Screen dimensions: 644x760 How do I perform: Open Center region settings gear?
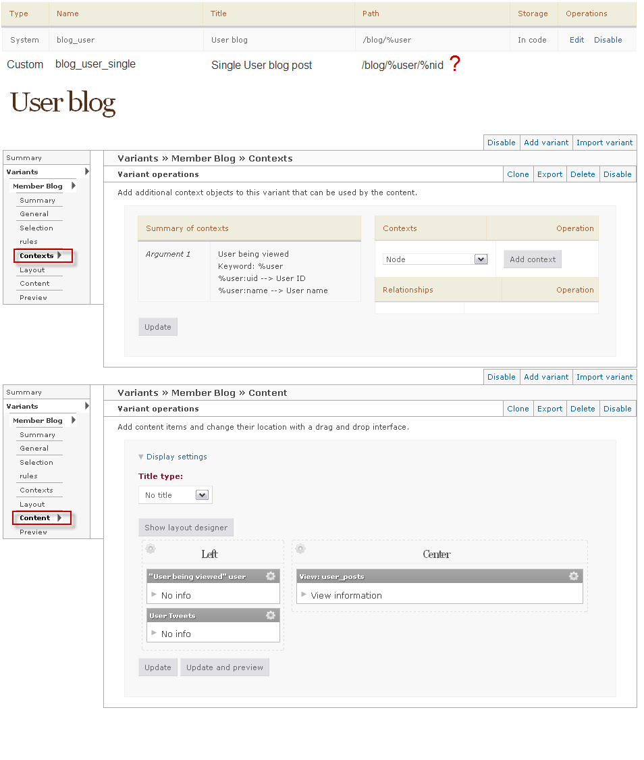pyautogui.click(x=300, y=549)
